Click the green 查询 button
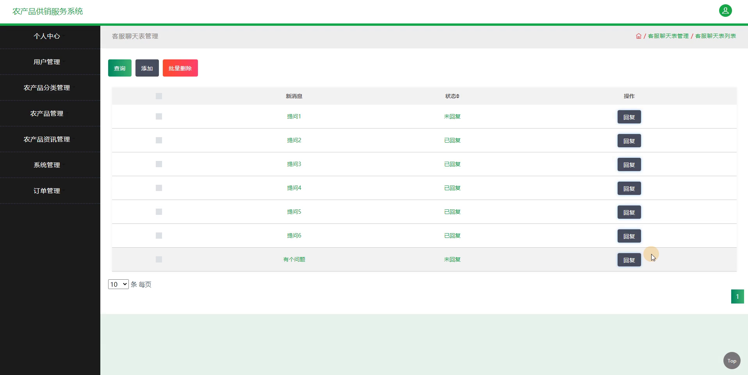Viewport: 748px width, 375px height. (x=120, y=68)
